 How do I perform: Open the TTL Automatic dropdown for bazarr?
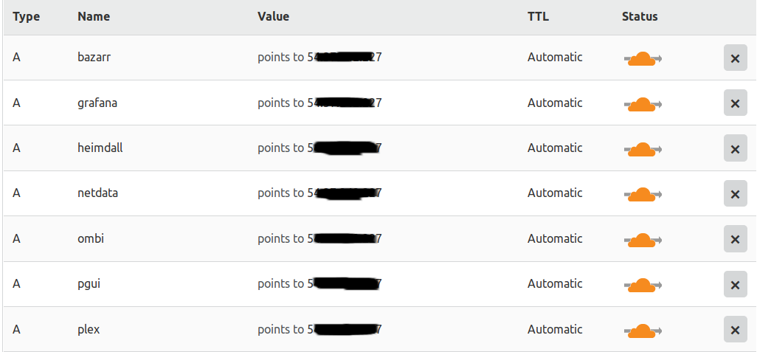pyautogui.click(x=555, y=57)
